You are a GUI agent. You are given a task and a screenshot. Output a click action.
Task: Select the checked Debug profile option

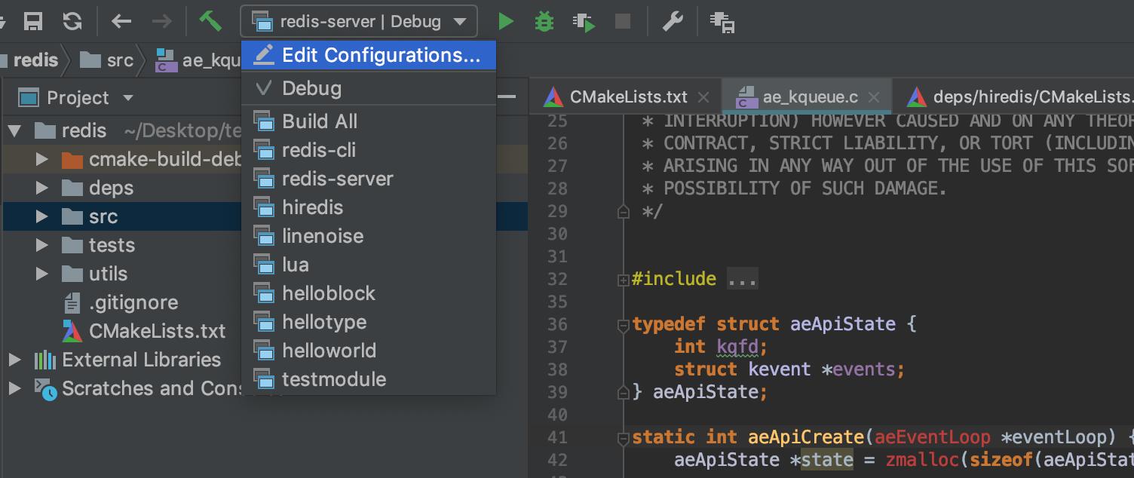coord(311,88)
